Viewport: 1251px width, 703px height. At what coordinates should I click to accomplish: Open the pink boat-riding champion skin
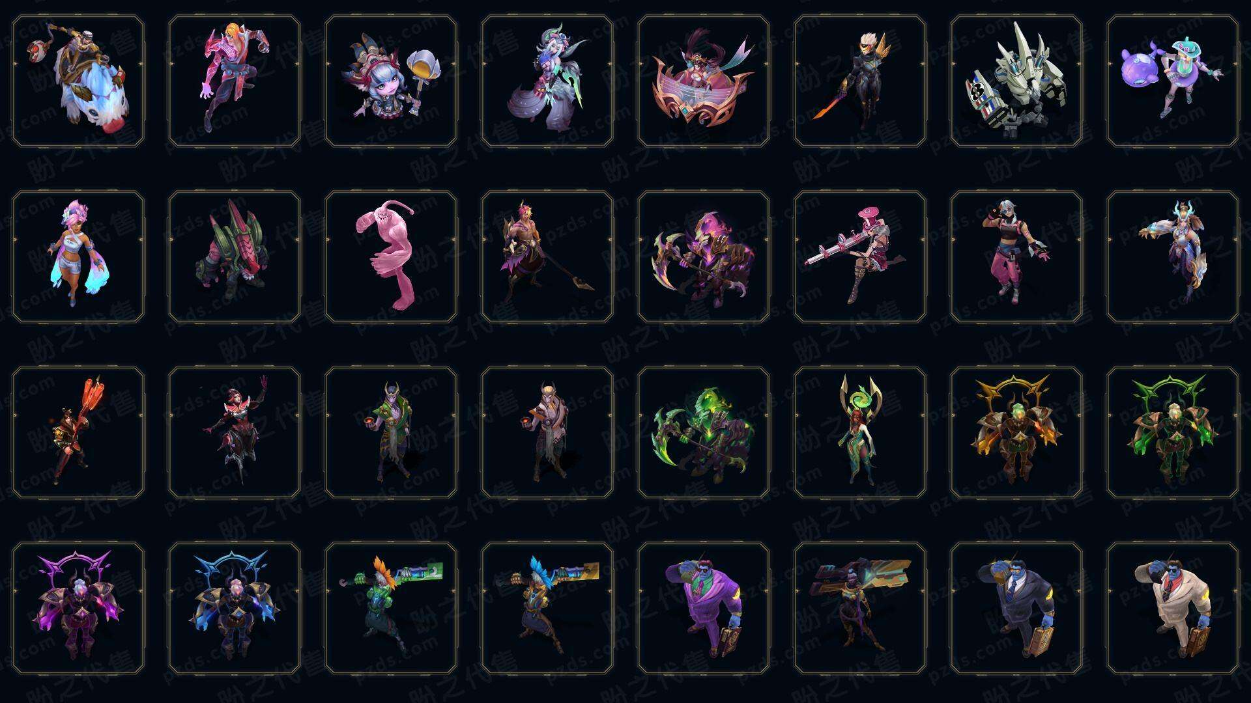704,81
